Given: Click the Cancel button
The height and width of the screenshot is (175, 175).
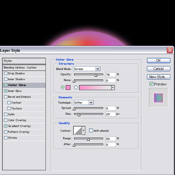Looking at the screenshot, I should pos(158,69).
